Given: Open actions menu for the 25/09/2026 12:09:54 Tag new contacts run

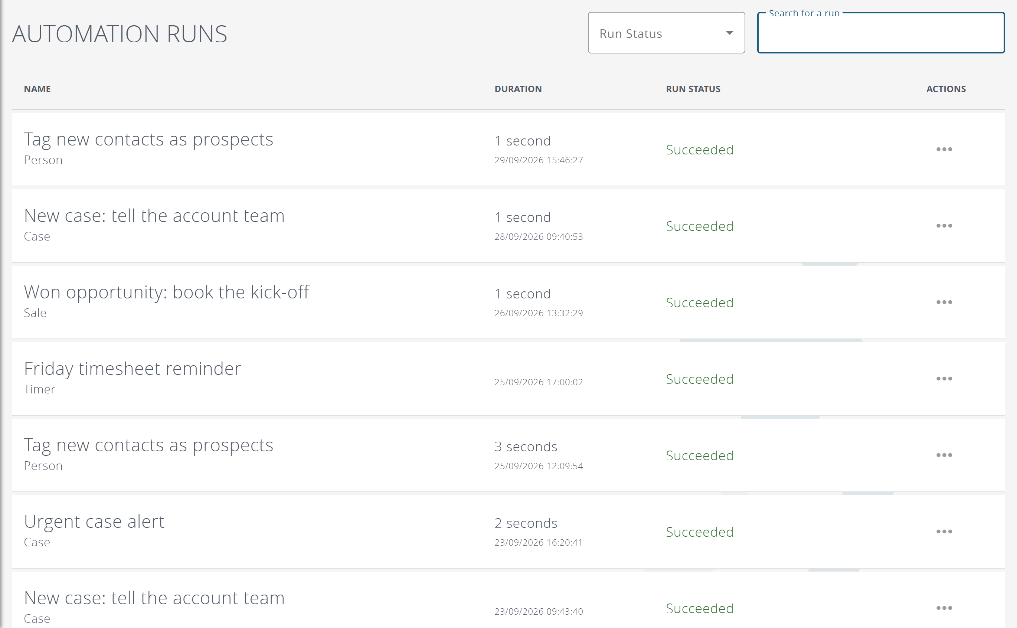Looking at the screenshot, I should click(x=944, y=455).
